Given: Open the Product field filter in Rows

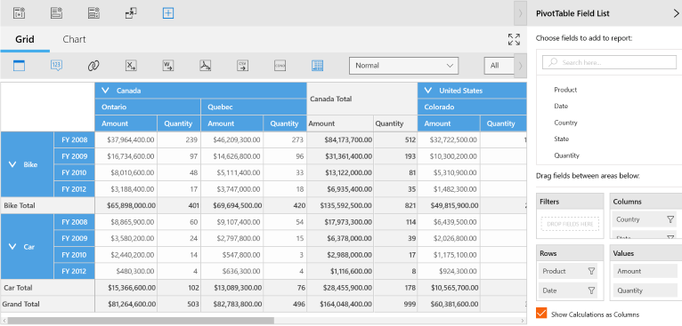Looking at the screenshot, I should point(591,271).
